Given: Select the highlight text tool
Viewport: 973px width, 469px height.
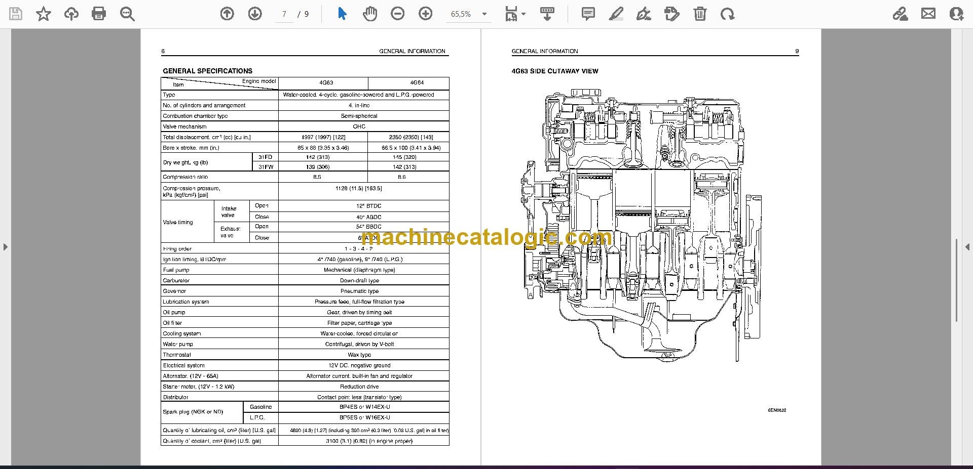Looking at the screenshot, I should point(616,14).
